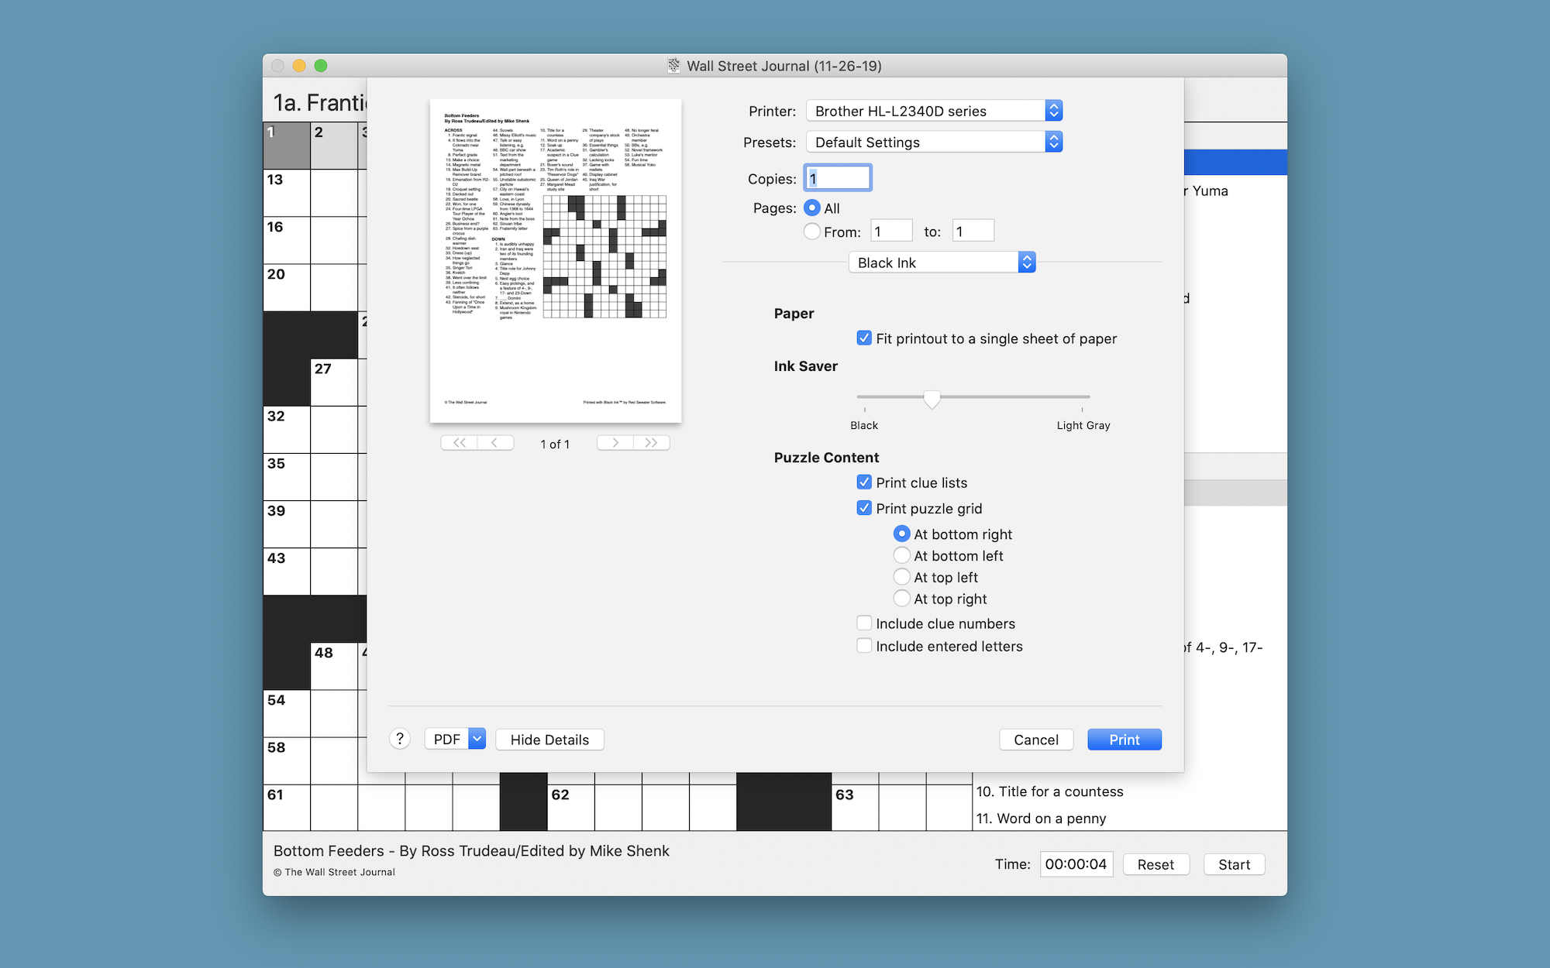This screenshot has width=1550, height=968.
Task: Select At top left radio button
Action: [x=901, y=577]
